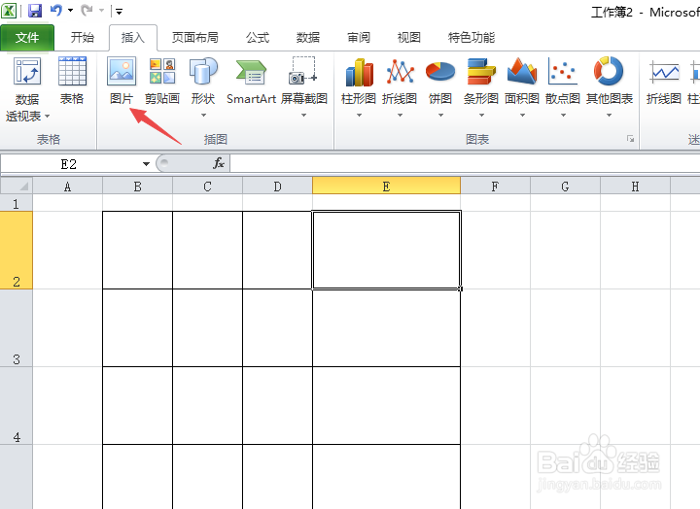This screenshot has height=509, width=700.
Task: Open Customize Quick Access Toolbar dropdown
Action: [119, 11]
